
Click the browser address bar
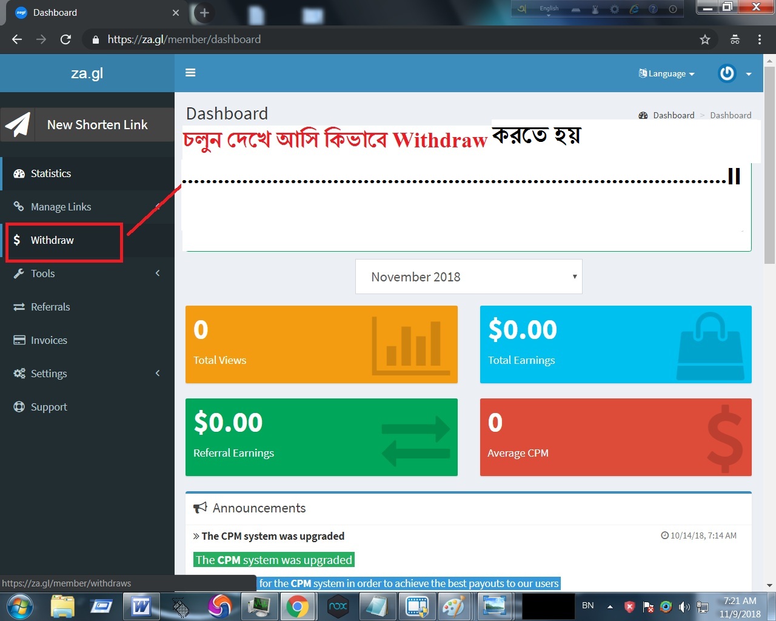point(388,39)
